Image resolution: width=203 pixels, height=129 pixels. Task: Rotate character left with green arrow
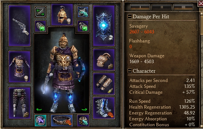coord(39,110)
